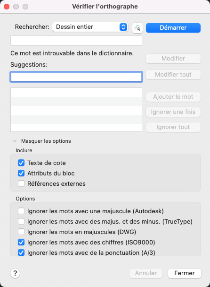Screen dimensions: 210x287
Task: Click the Ajouter le mot button
Action: click(x=173, y=96)
